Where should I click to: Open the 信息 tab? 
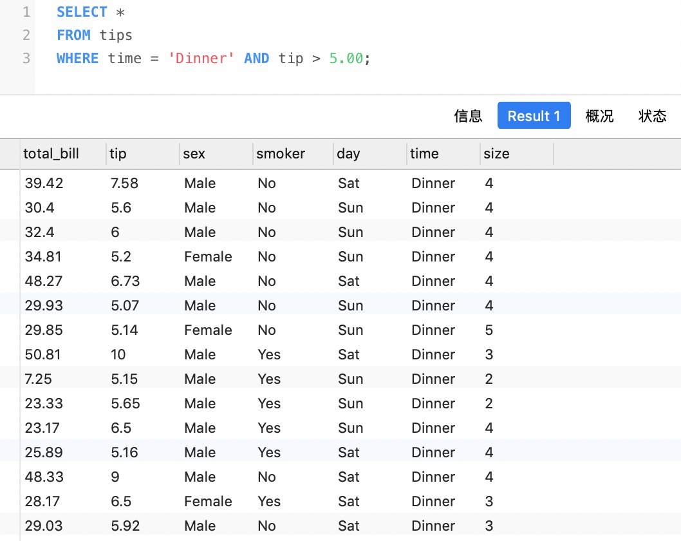point(468,116)
